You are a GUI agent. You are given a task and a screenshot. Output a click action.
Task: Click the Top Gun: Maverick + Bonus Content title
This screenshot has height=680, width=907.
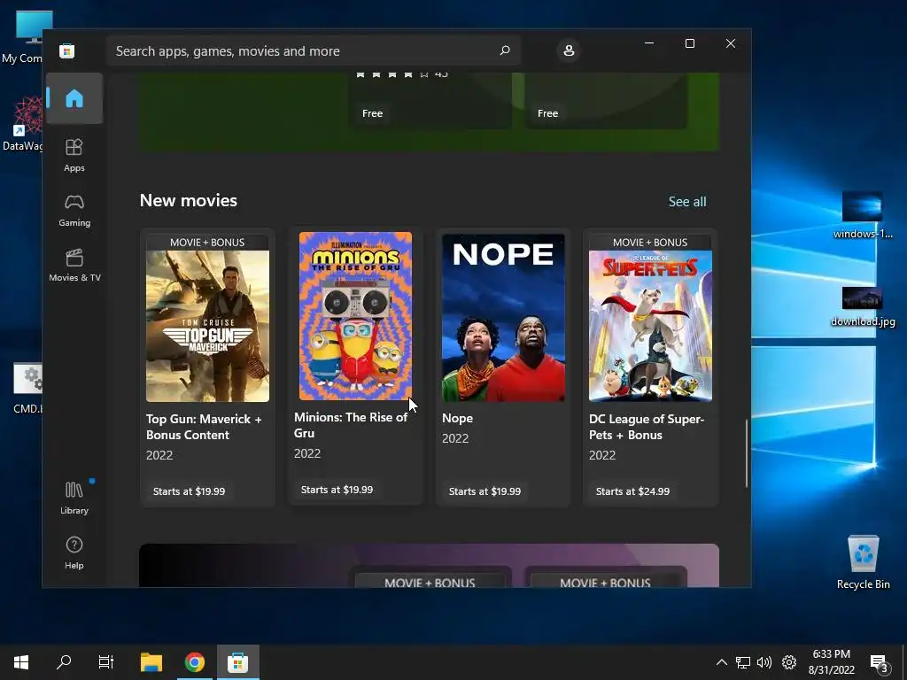[204, 427]
